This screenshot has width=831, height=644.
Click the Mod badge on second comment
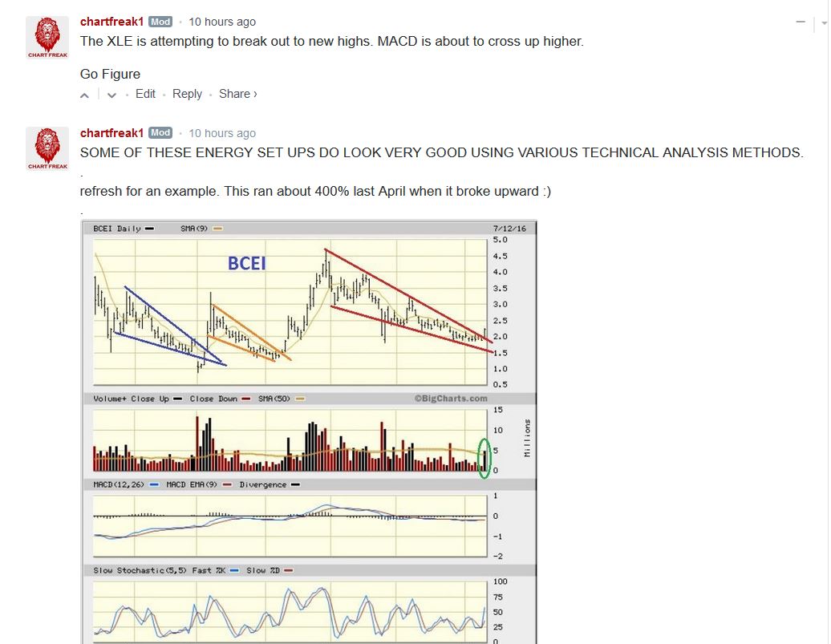[x=160, y=133]
